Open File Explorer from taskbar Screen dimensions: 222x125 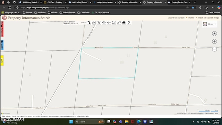[127, 122]
